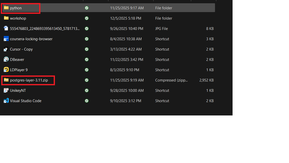The height and width of the screenshot is (163, 289).
Task: Click the UnikeyNT shortcut icon
Action: coord(6,90)
